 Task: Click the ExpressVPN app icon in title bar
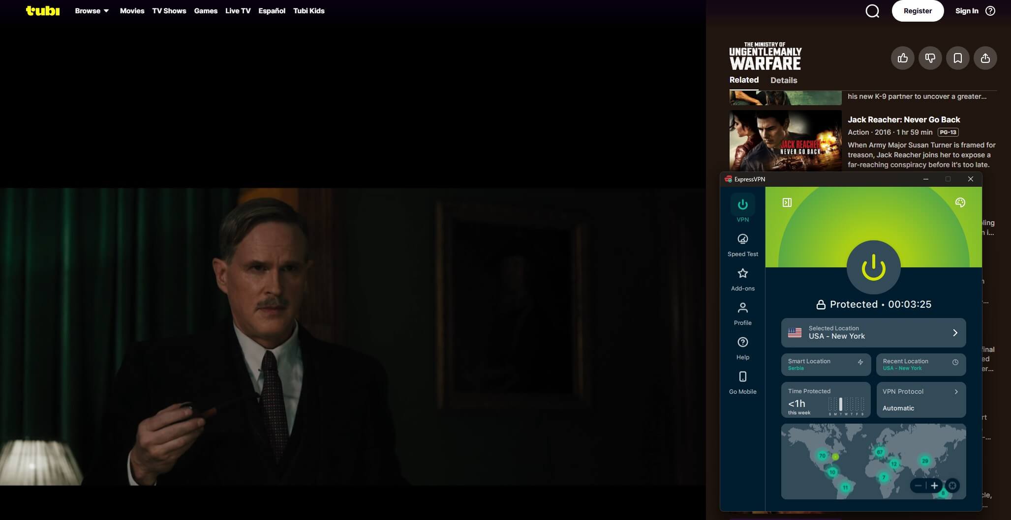point(728,179)
